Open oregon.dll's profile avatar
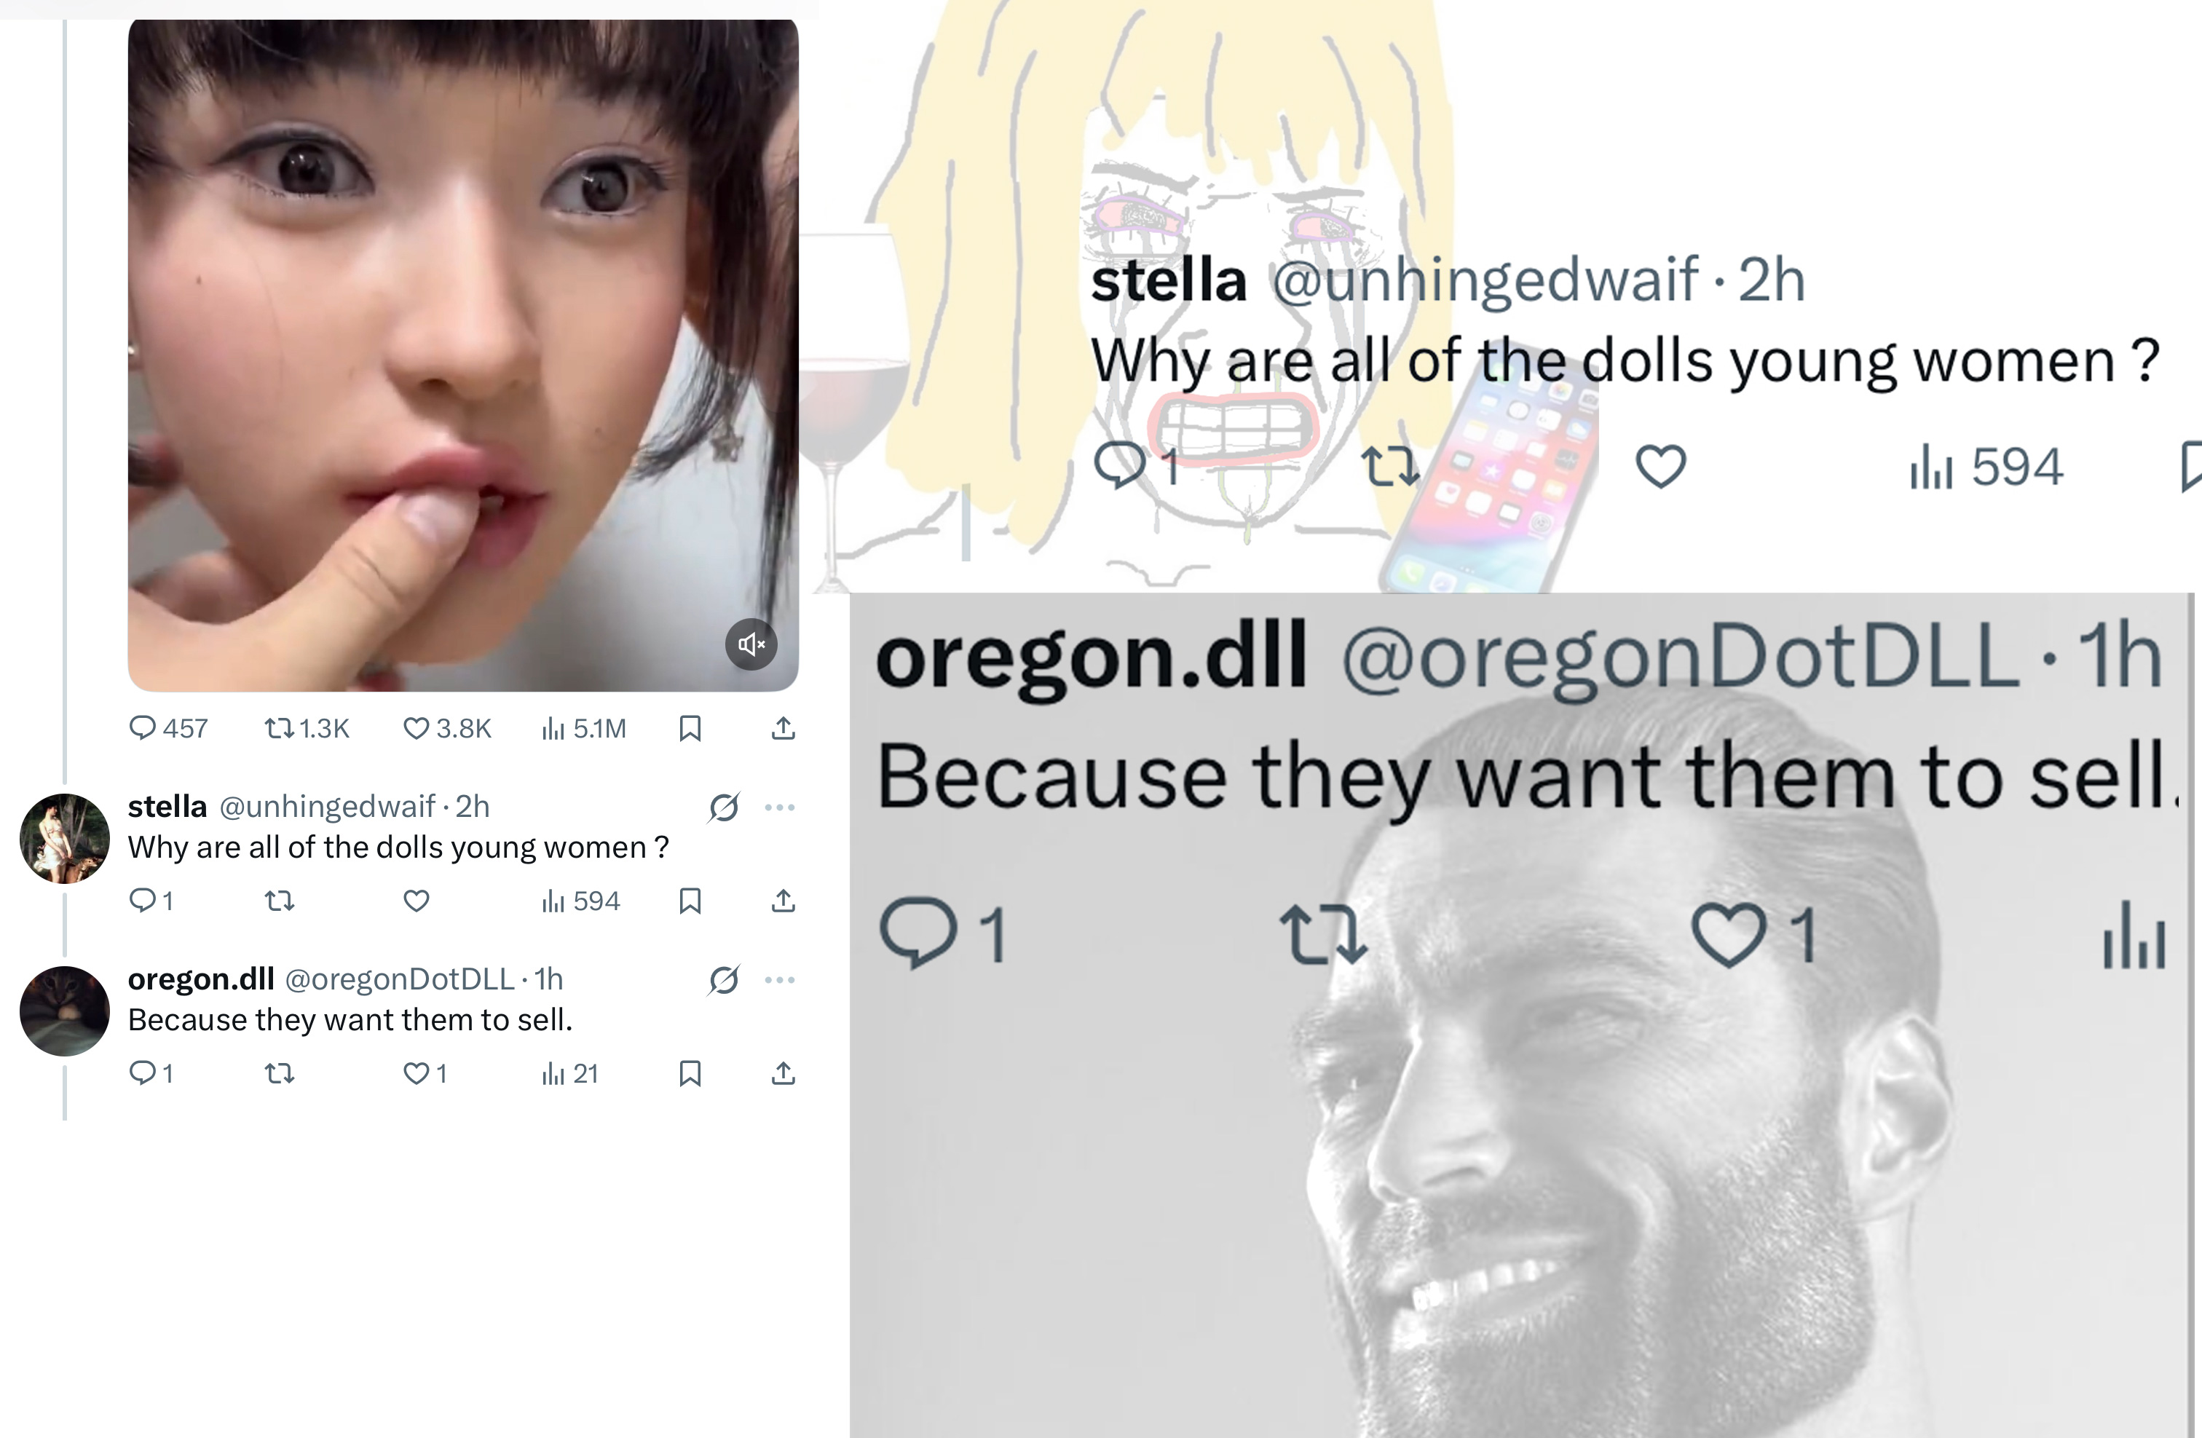The height and width of the screenshot is (1438, 2202). [65, 1011]
